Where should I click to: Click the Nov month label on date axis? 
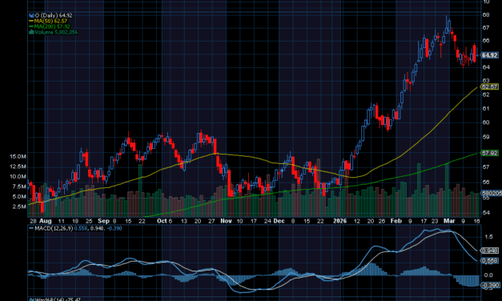pyautogui.click(x=226, y=221)
